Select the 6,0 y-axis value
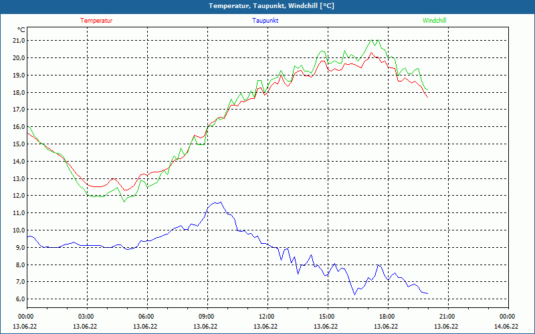The height and width of the screenshot is (334, 535). click(x=19, y=299)
